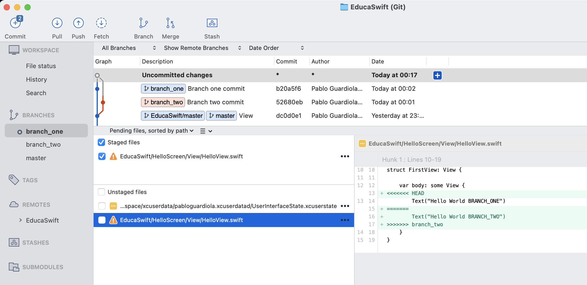
Task: Unstage the checked HelloView.swift file
Action: (x=102, y=156)
